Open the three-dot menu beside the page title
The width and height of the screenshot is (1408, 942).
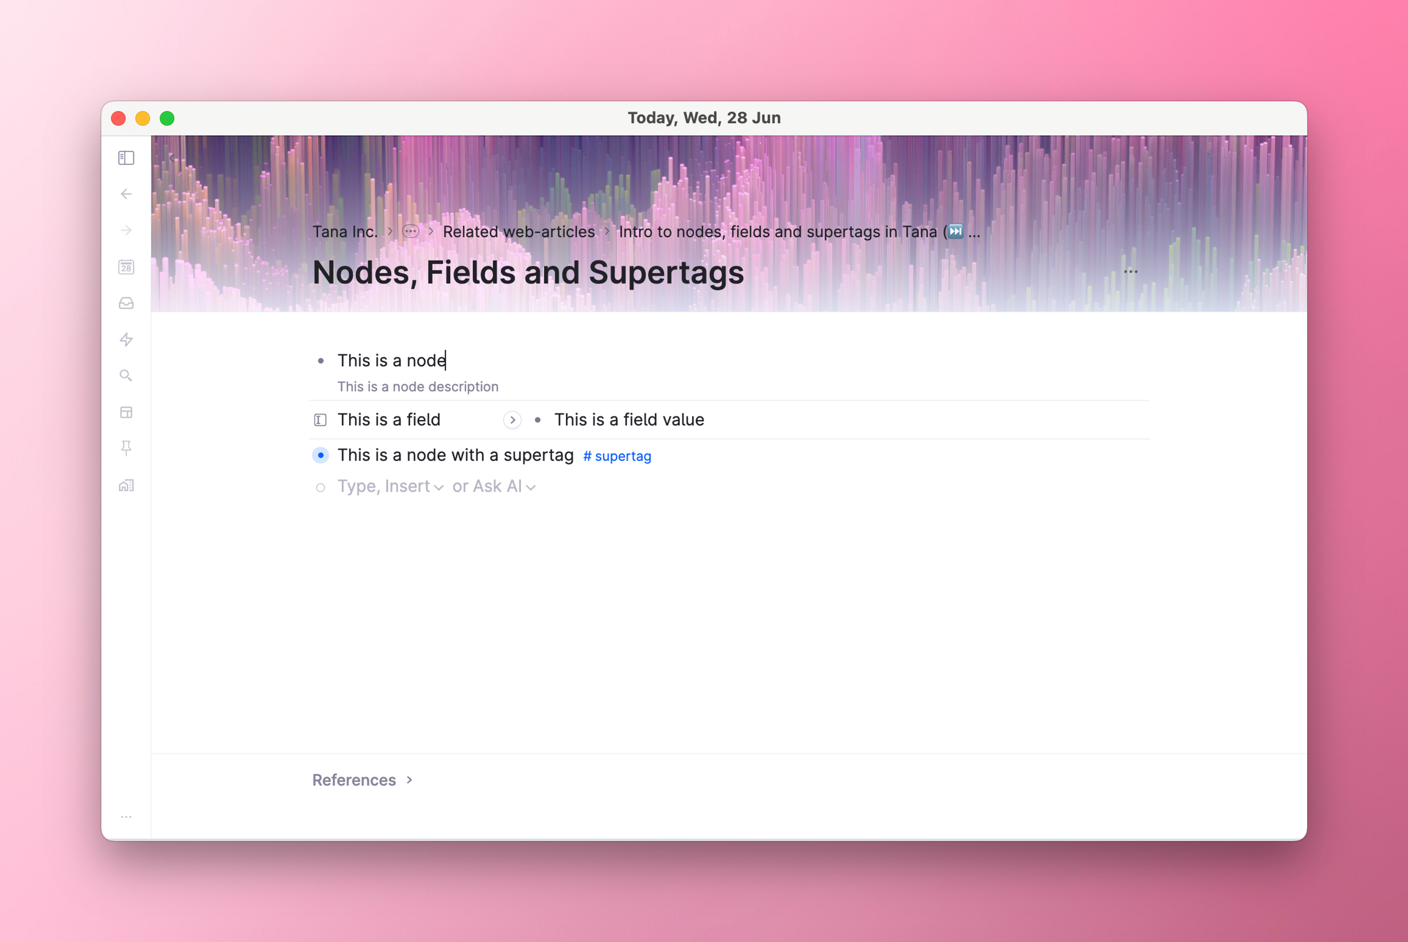point(1130,271)
